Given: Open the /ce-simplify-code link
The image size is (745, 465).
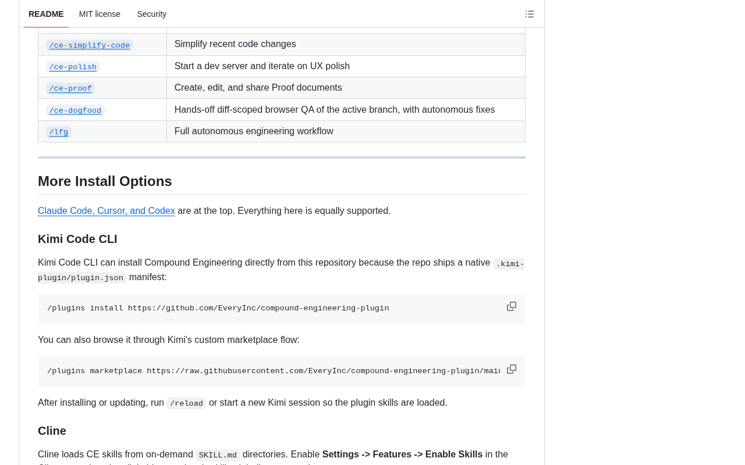Looking at the screenshot, I should pos(90,45).
